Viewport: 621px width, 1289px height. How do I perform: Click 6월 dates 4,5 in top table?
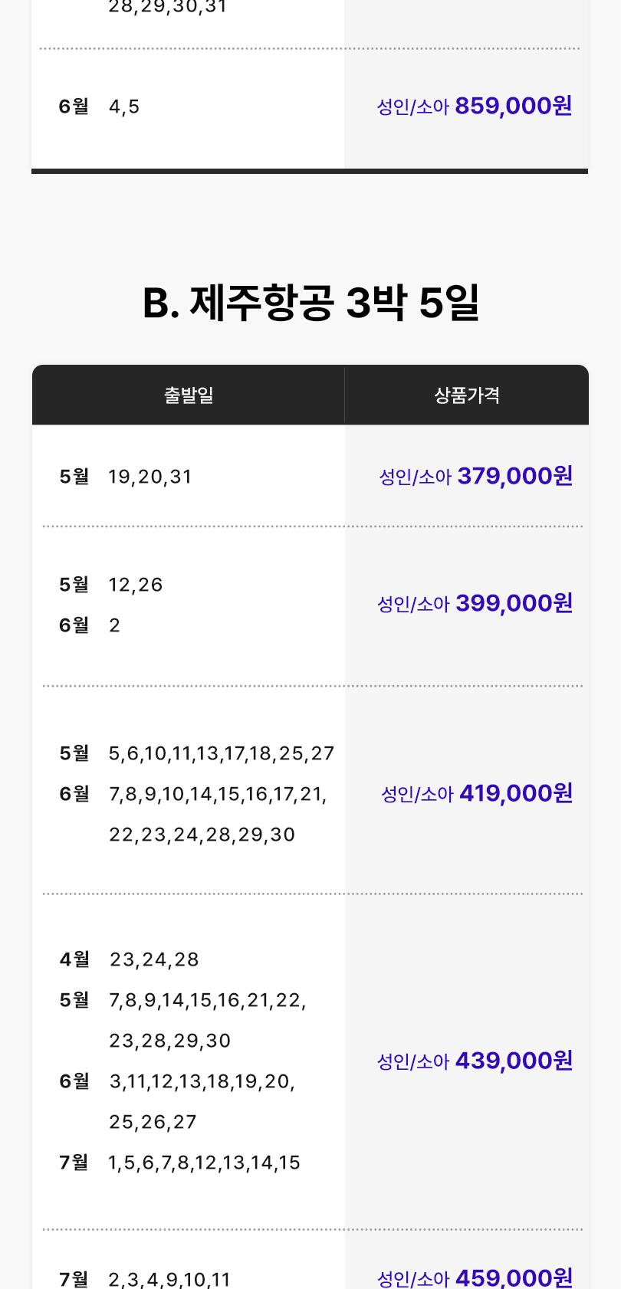(124, 107)
